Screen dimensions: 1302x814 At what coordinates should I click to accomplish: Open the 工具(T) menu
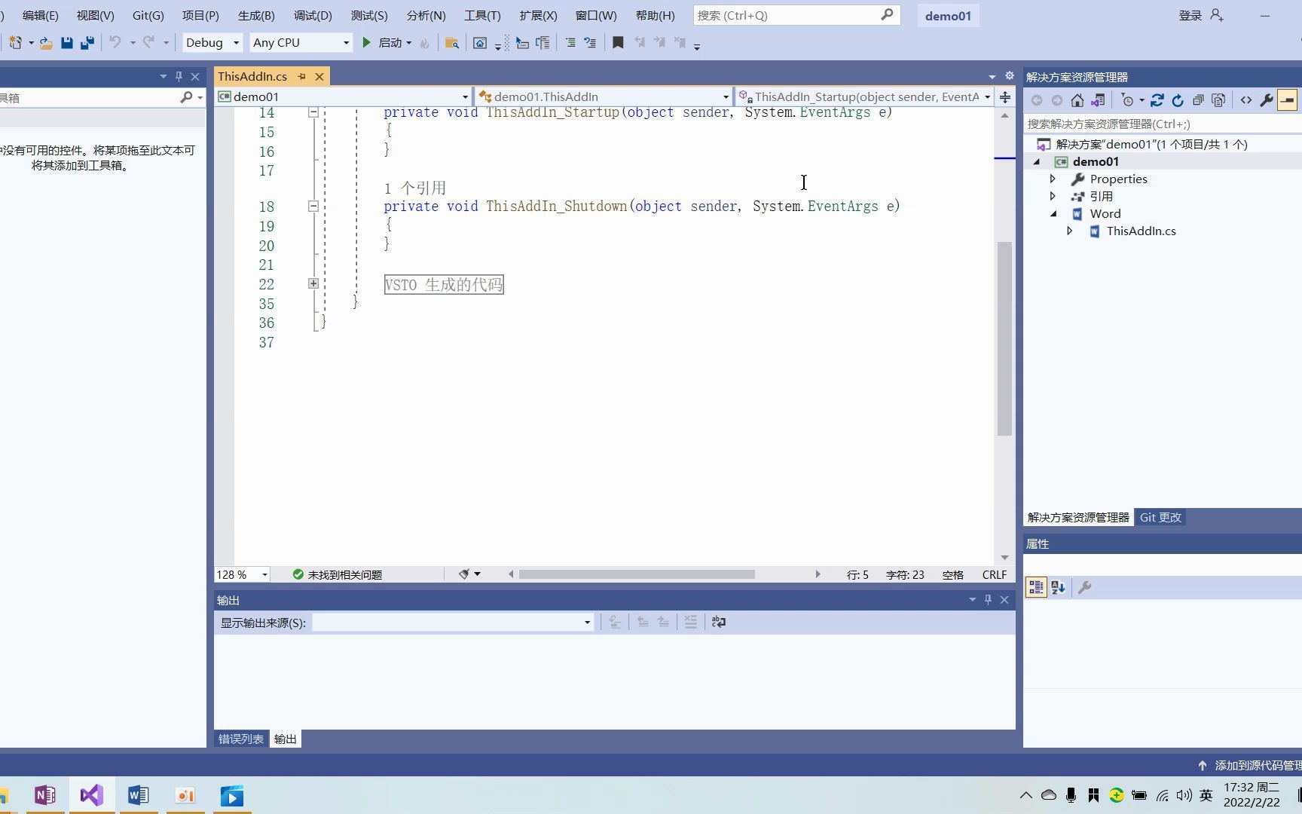pyautogui.click(x=482, y=15)
